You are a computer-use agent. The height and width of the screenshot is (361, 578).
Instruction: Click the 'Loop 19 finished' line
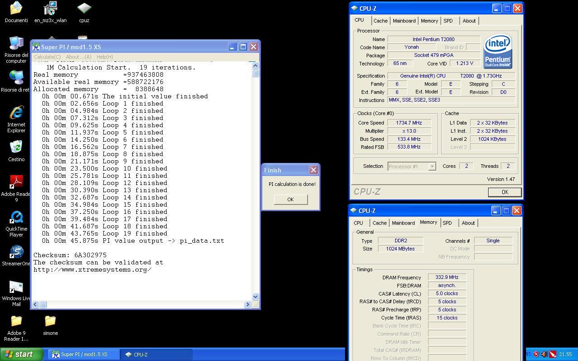click(105, 233)
